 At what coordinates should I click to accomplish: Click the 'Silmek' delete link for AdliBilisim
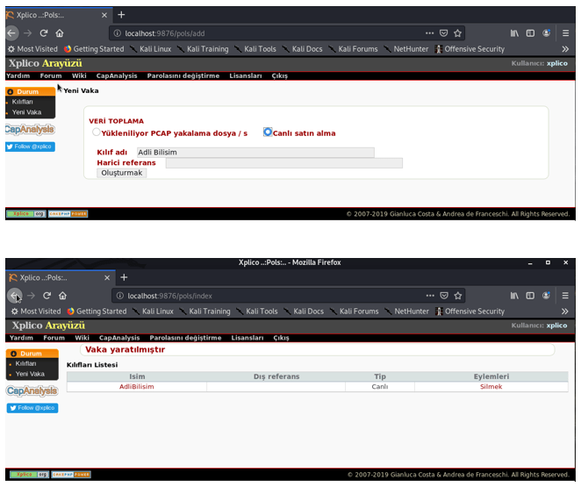click(491, 387)
